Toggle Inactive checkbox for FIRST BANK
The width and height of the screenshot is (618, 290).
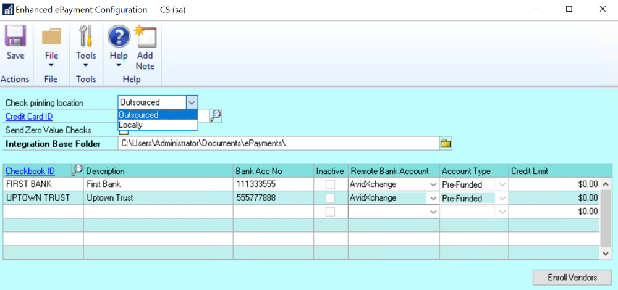pos(330,184)
